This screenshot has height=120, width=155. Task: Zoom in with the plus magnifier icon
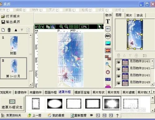pos(61,27)
